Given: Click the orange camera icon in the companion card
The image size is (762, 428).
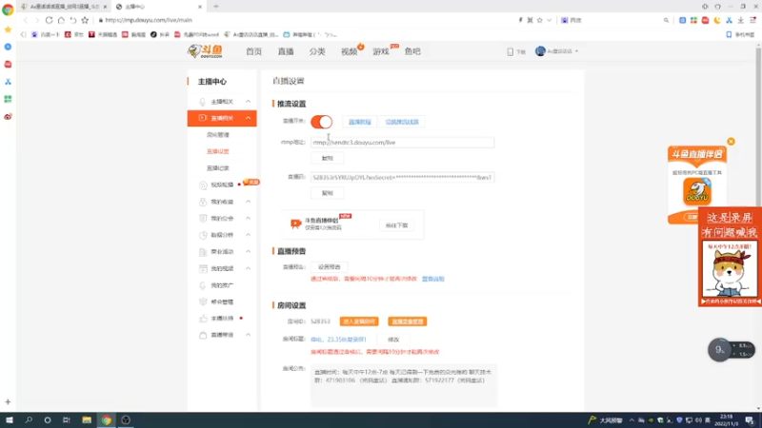Looking at the screenshot, I should 295,224.
